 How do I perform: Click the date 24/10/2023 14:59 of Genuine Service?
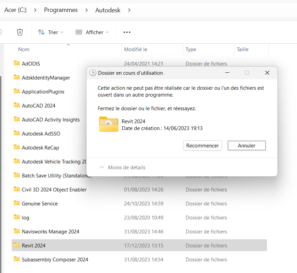coord(144,204)
